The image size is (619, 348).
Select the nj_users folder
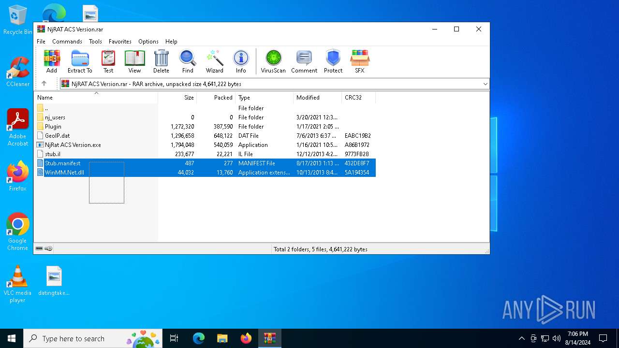[206, 117]
